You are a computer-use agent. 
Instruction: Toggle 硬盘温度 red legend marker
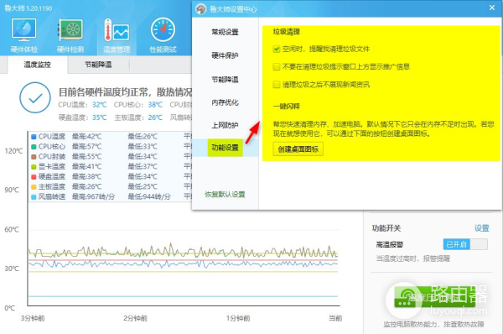point(34,176)
